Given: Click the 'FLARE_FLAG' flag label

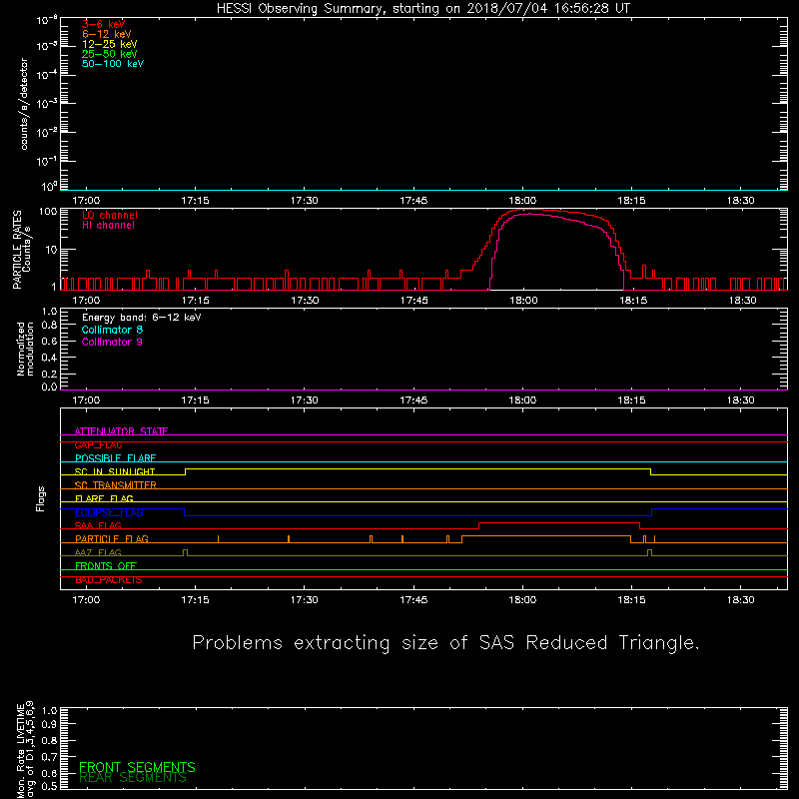Looking at the screenshot, I should 104,498.
